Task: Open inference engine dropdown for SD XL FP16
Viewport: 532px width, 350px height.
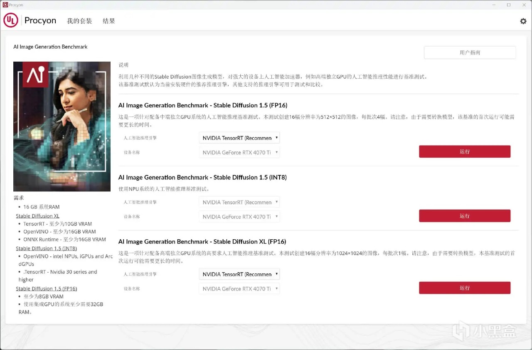Action: pos(239,274)
